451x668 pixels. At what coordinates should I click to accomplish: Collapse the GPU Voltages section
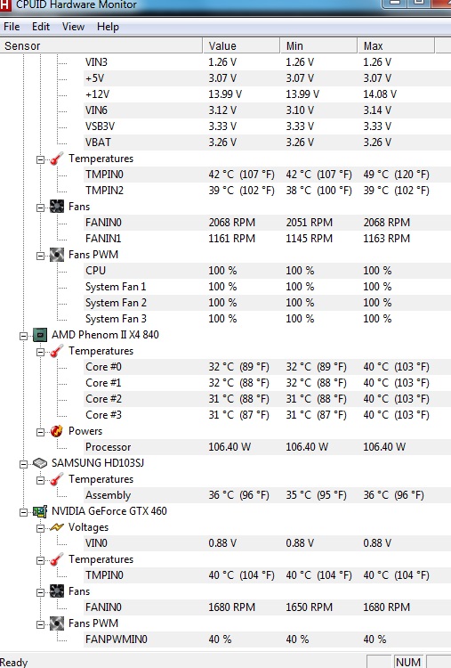click(x=40, y=528)
